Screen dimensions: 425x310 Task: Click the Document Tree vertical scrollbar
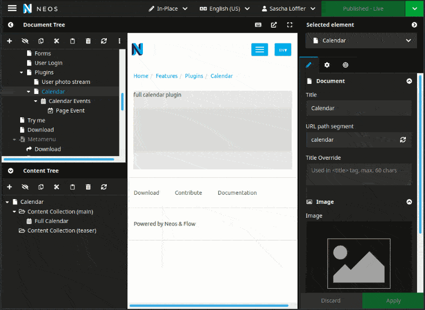tap(122, 101)
